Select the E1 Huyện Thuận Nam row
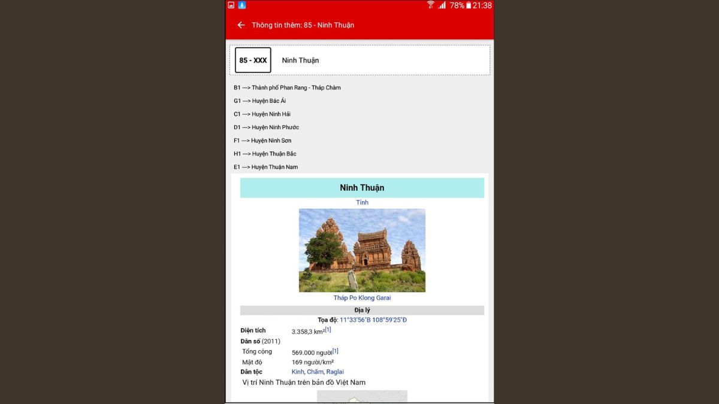This screenshot has width=719, height=404. pos(265,167)
